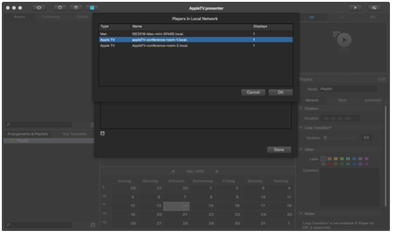Click the small button at the Playlist header right
The height and width of the screenshot is (234, 393).
coord(381,80)
